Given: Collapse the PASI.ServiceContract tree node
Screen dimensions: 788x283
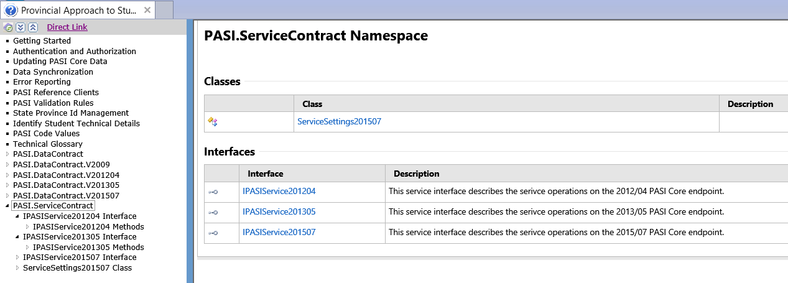Looking at the screenshot, I should tap(7, 206).
